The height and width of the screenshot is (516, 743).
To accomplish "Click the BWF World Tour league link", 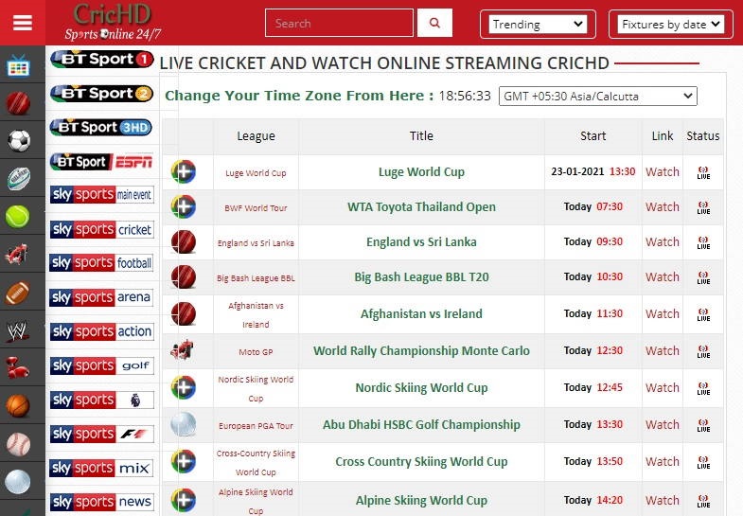I will 256,207.
